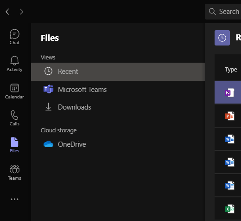This screenshot has height=221, width=241.
Task: Click the Cloud storage section label
Action: pos(58,130)
